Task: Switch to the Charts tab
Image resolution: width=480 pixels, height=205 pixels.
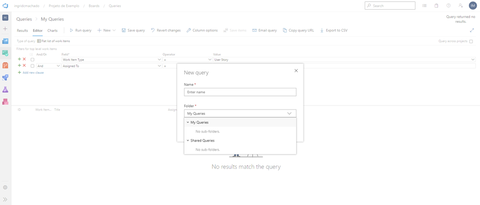Action: point(52,30)
